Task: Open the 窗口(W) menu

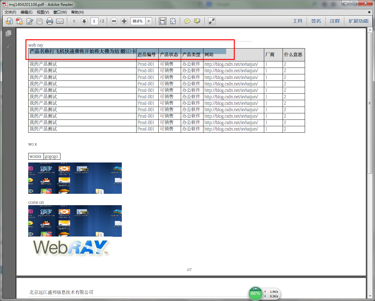Action: point(60,12)
